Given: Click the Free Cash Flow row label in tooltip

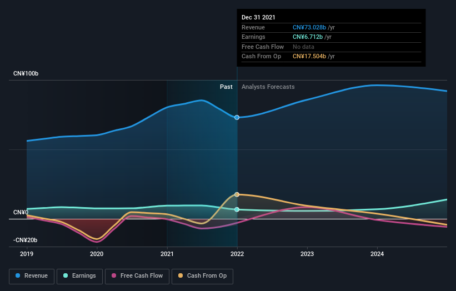Looking at the screenshot, I should click(x=263, y=47).
